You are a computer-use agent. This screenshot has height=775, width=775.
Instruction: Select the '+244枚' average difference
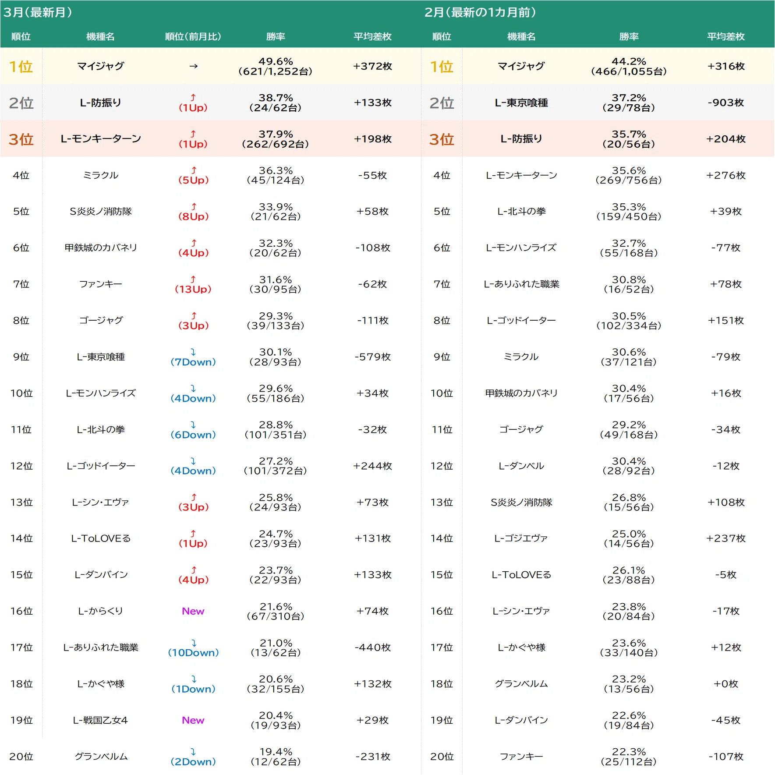pyautogui.click(x=372, y=466)
